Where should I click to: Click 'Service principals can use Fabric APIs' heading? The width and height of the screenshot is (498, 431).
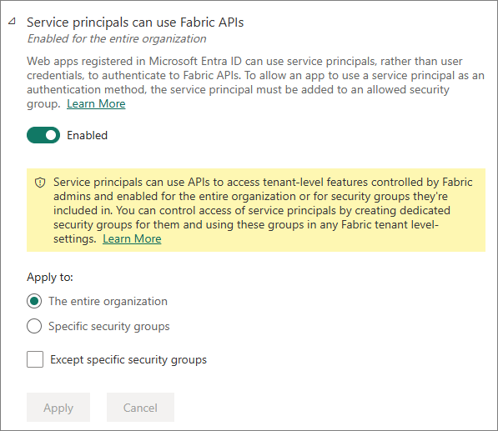[135, 23]
